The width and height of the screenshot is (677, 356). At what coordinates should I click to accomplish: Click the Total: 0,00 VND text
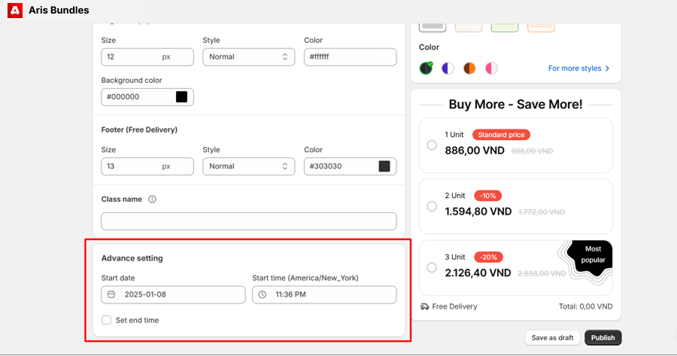(x=585, y=306)
